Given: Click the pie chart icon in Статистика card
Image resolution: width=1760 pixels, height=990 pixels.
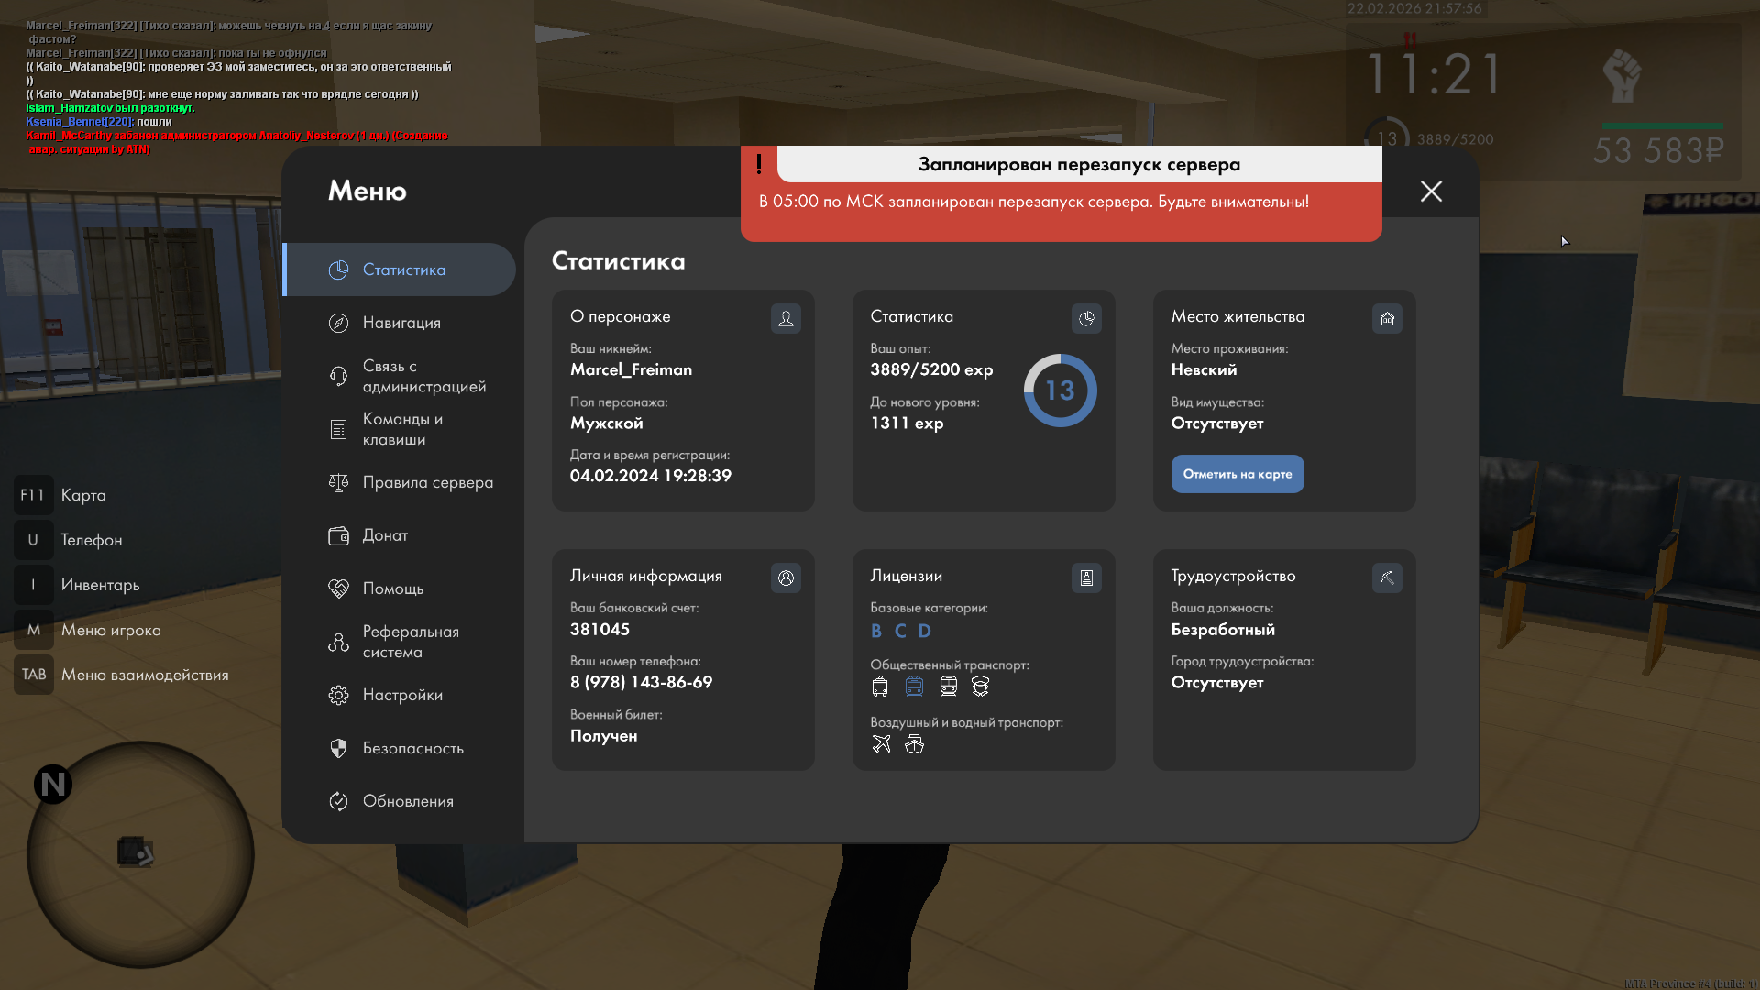Looking at the screenshot, I should tap(1086, 318).
